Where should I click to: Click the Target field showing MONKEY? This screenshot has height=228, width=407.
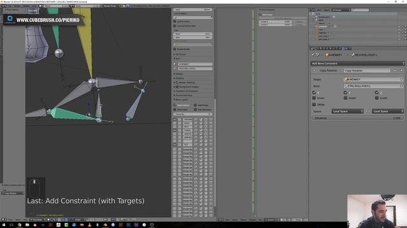[373, 79]
